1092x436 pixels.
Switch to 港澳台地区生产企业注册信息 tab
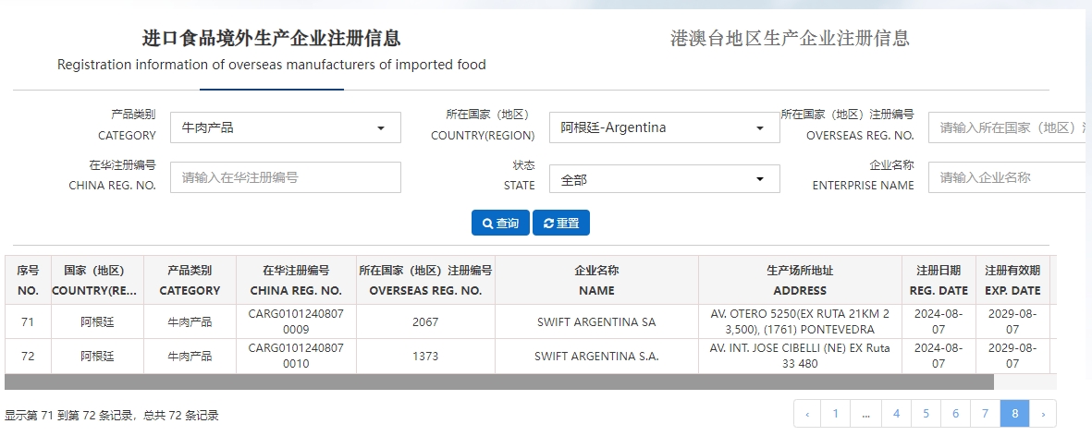pyautogui.click(x=790, y=39)
